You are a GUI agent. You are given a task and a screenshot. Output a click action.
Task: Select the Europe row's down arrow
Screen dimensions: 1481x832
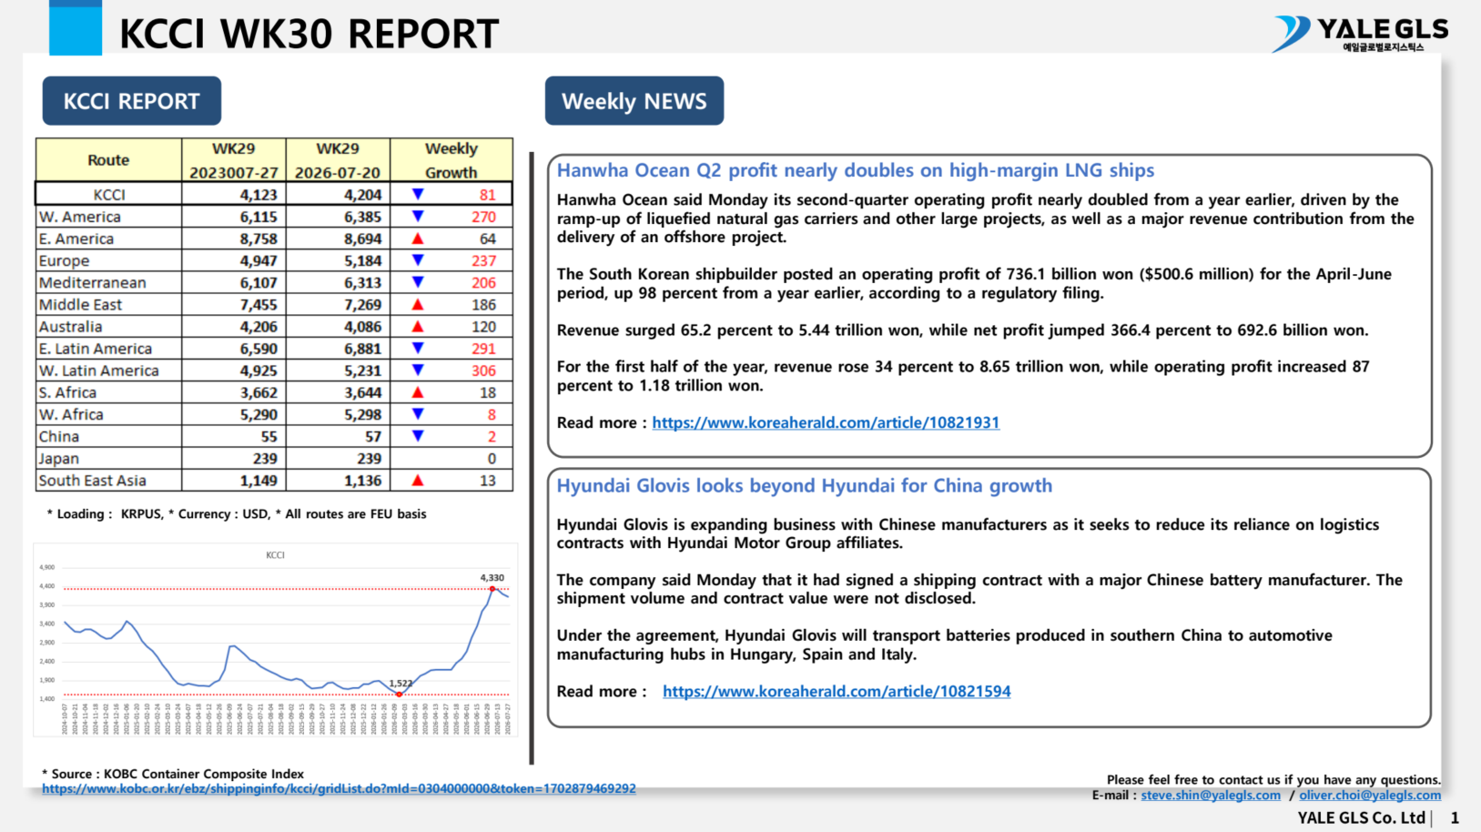click(418, 260)
